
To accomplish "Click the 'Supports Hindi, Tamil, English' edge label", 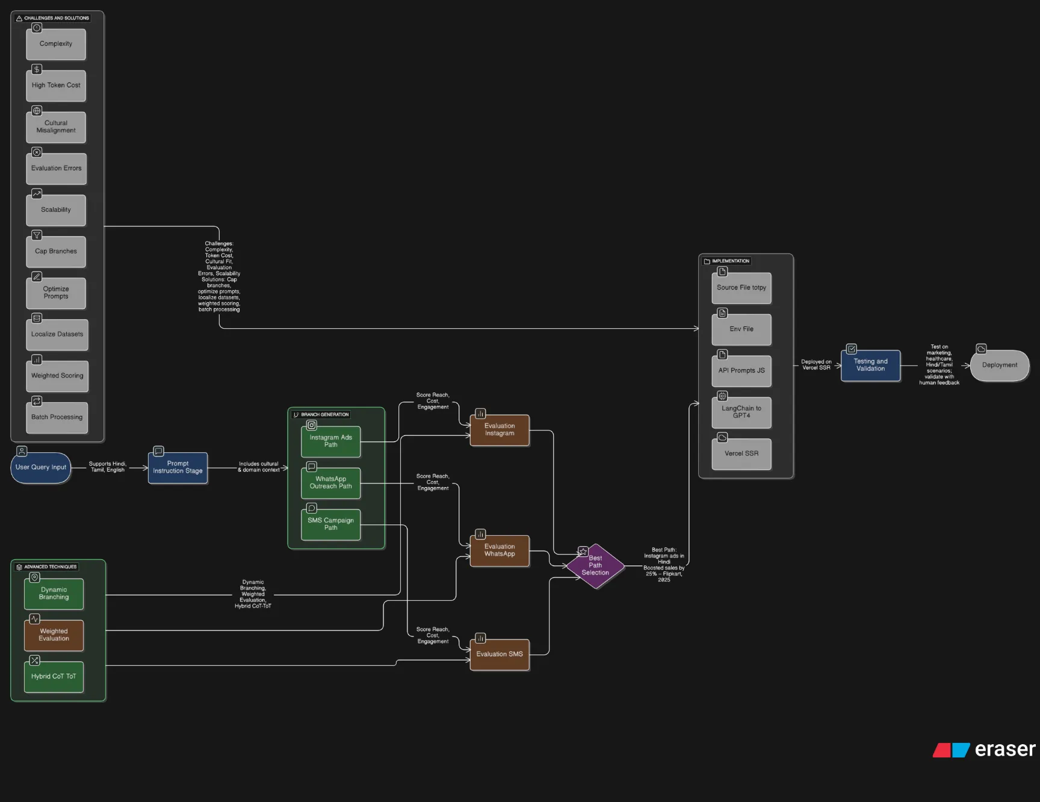I will coord(108,467).
